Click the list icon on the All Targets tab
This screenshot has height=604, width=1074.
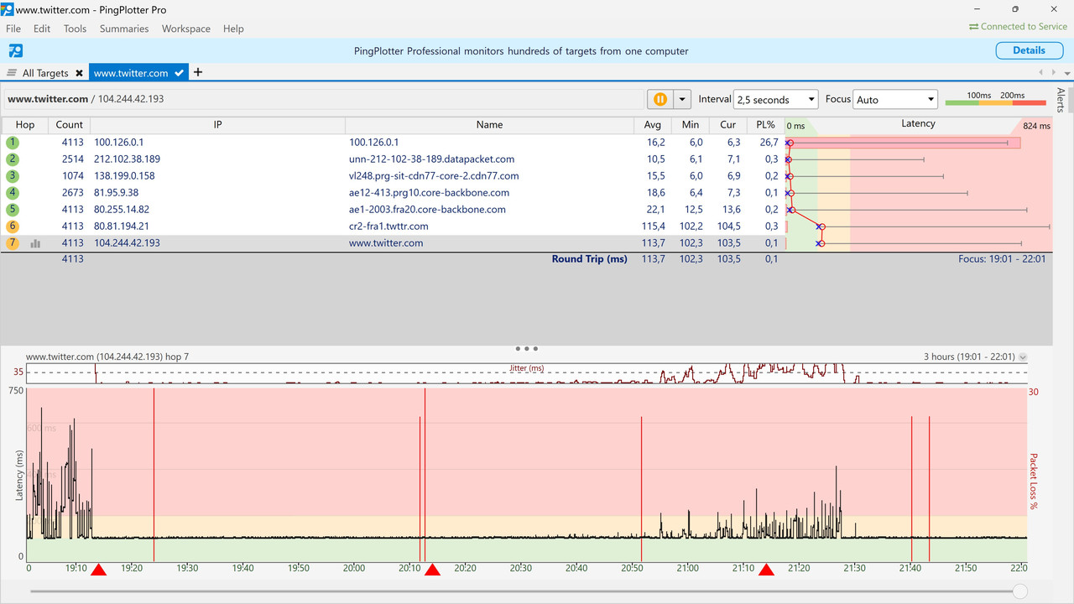click(12, 73)
